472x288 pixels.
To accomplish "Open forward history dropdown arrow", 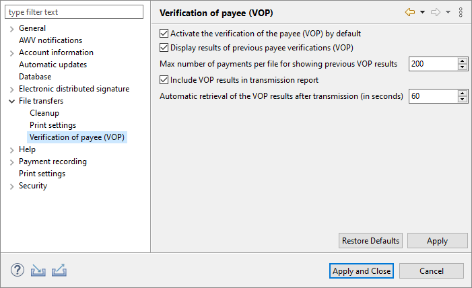I will coord(448,13).
